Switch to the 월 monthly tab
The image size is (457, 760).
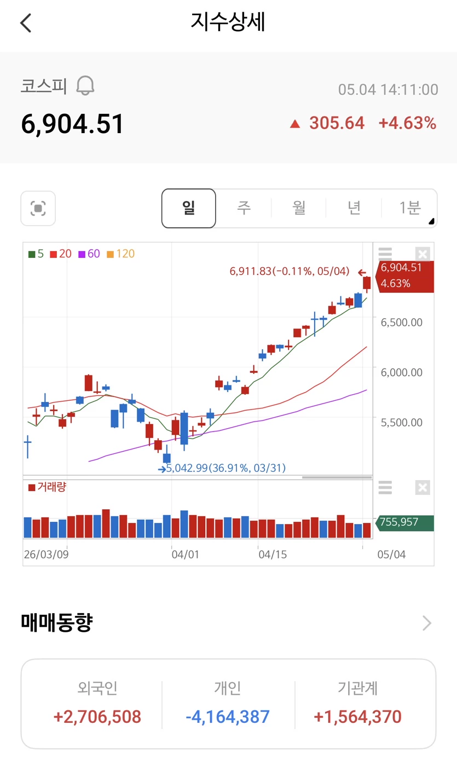(x=299, y=208)
